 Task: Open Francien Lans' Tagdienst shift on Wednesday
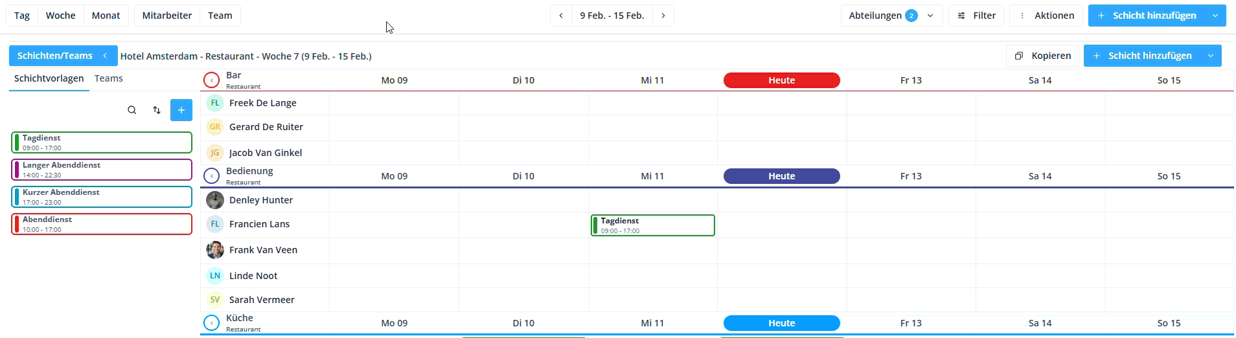click(x=652, y=225)
